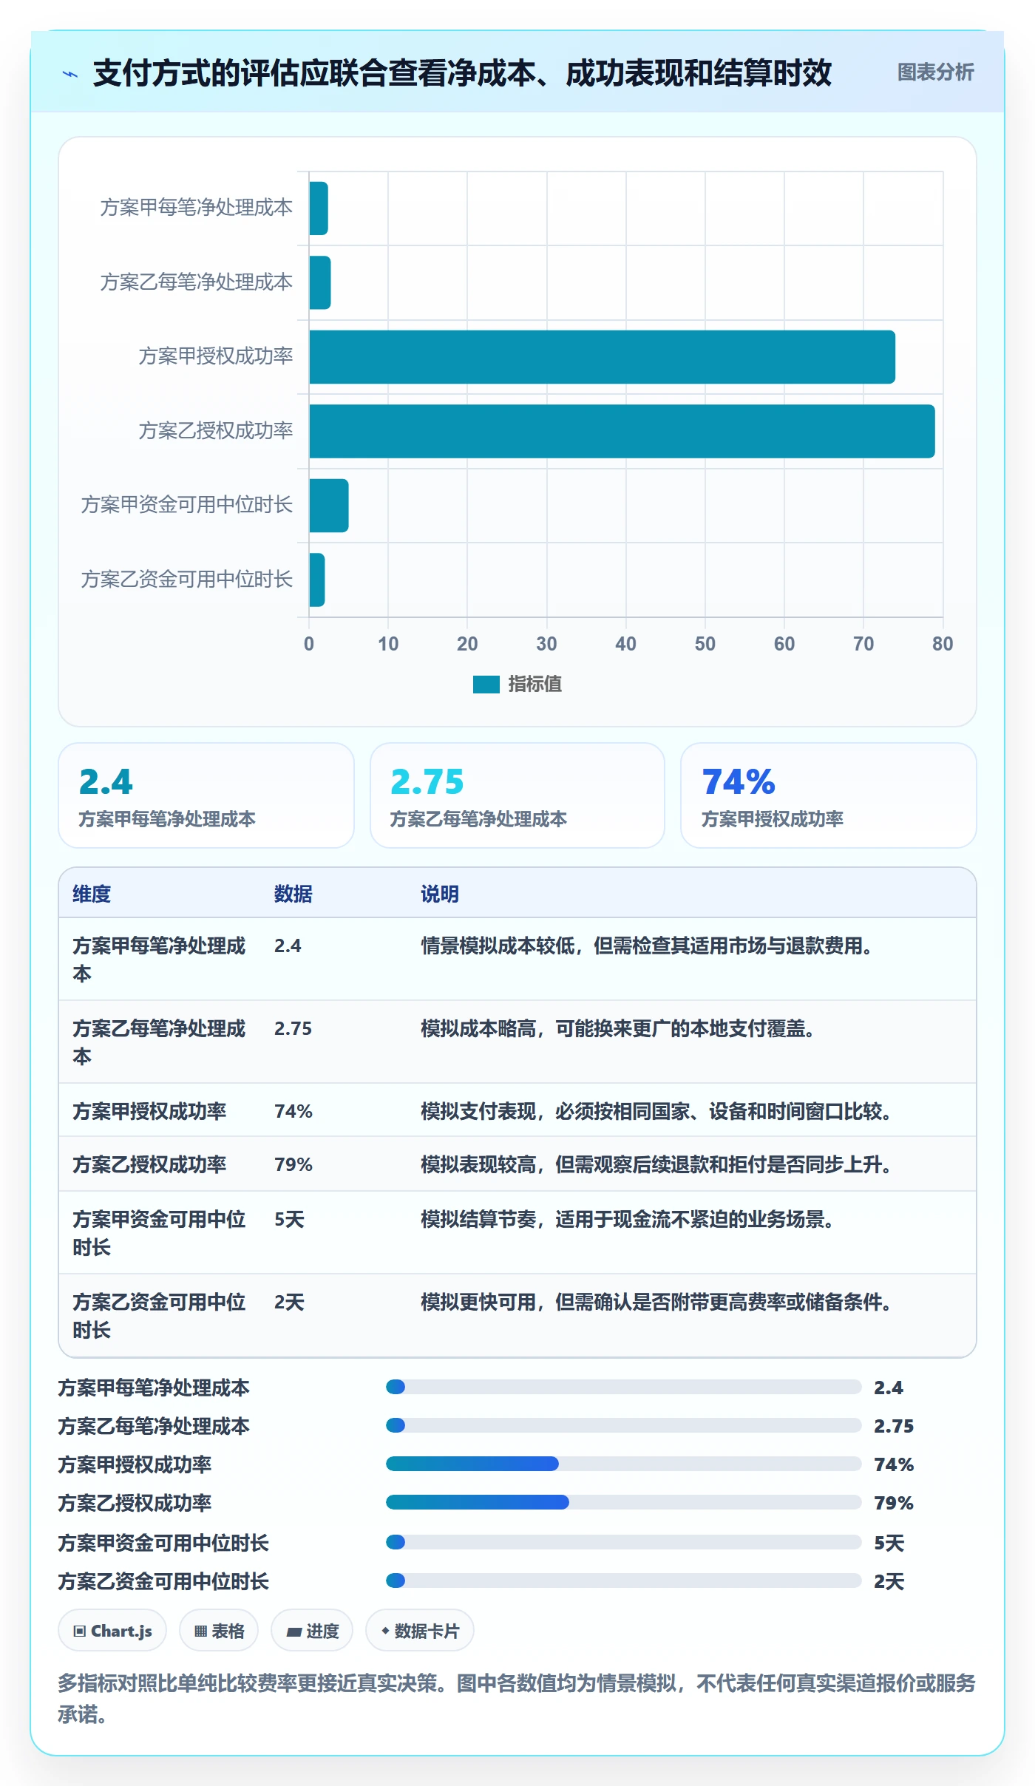Screen dimensions: 1035x1786
Task: Click the progress bar valued 2天
Action: tap(624, 1580)
